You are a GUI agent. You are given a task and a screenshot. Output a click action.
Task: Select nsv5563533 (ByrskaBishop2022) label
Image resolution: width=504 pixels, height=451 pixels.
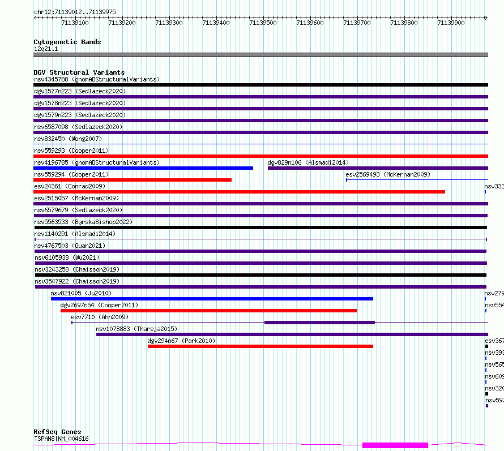tap(83, 222)
